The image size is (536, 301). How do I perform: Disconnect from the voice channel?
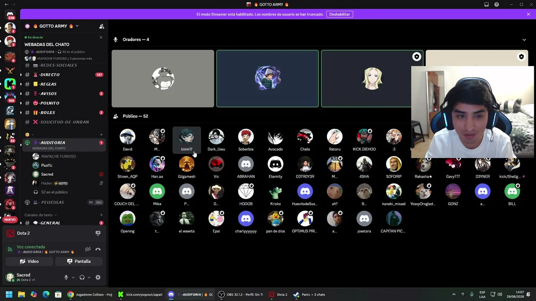98,249
